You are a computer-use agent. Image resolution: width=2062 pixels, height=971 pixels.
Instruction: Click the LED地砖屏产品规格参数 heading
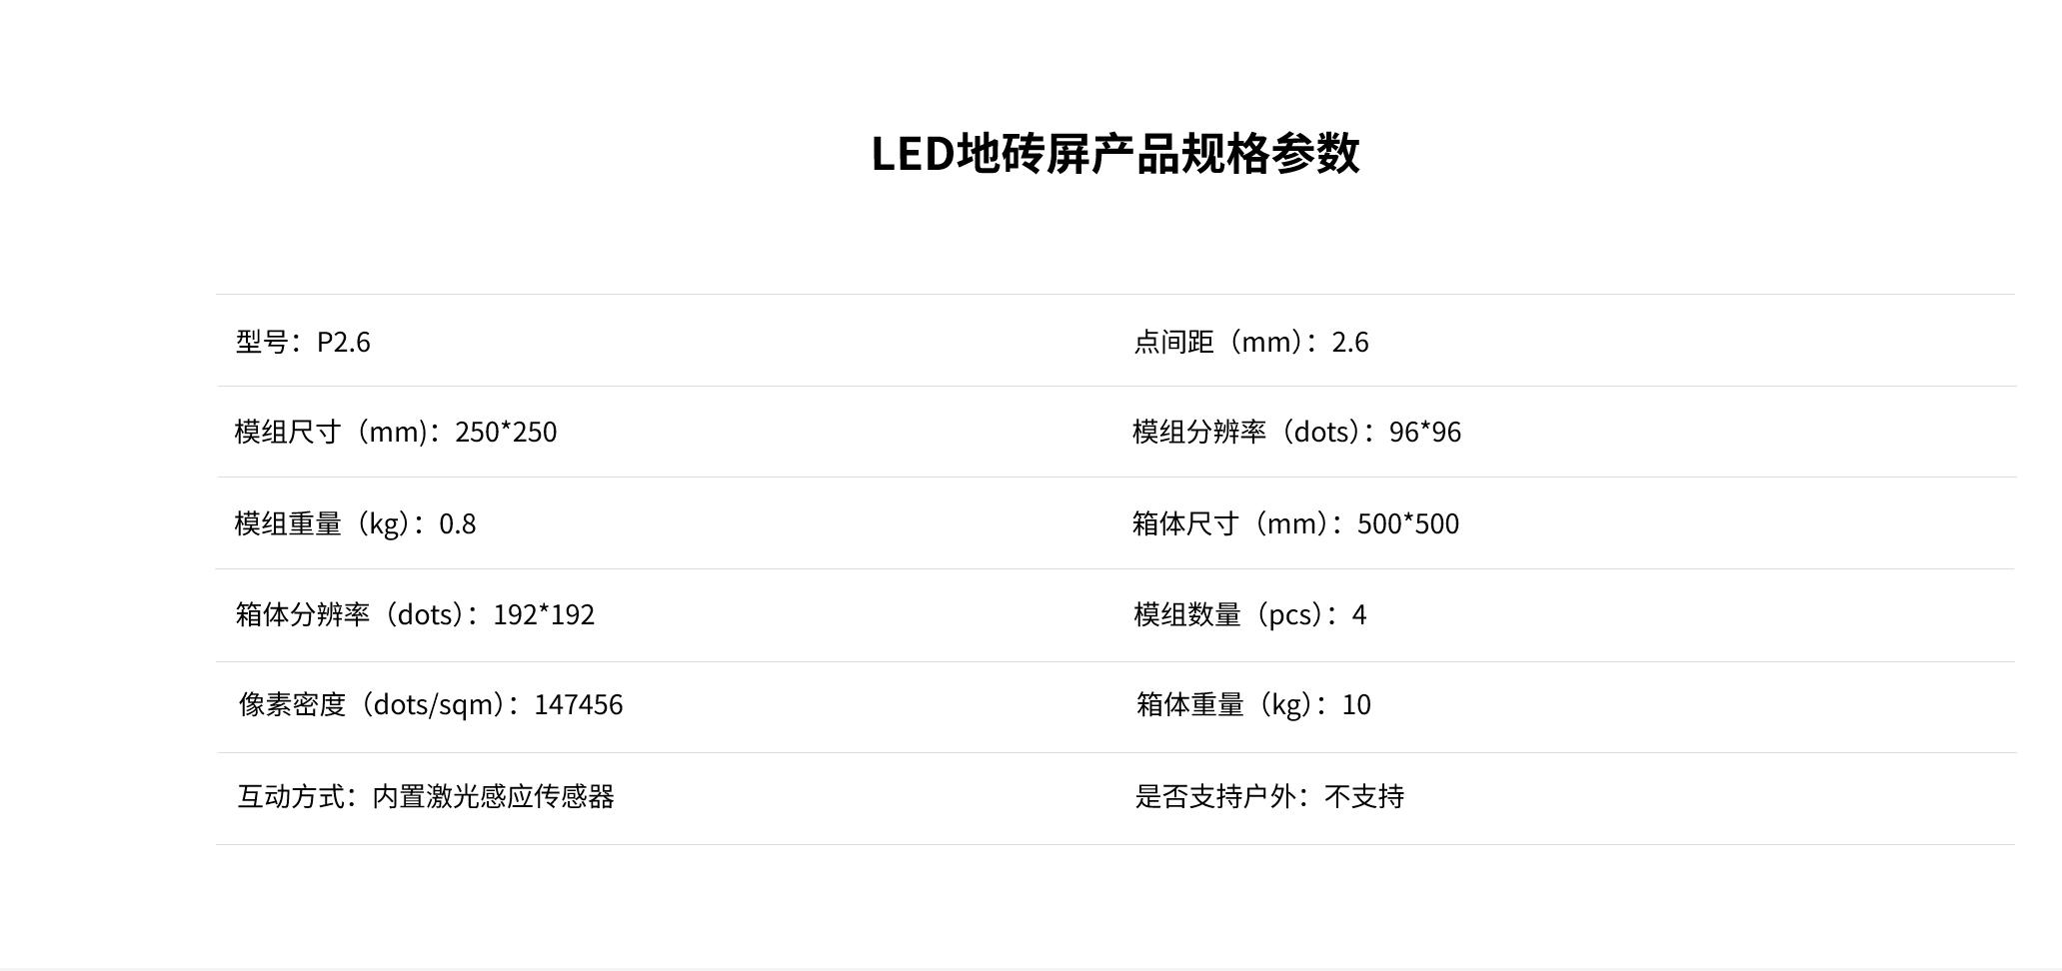coord(1114,154)
